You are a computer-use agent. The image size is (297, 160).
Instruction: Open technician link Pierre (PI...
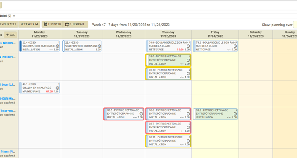(8, 152)
